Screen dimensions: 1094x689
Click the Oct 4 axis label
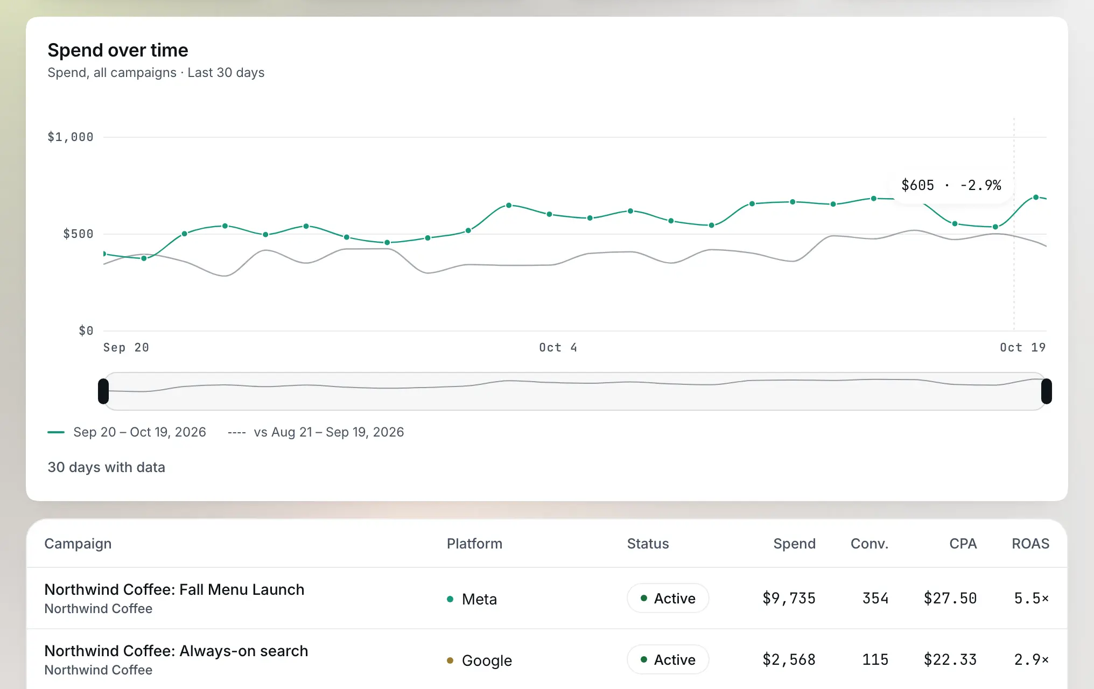[x=558, y=348]
